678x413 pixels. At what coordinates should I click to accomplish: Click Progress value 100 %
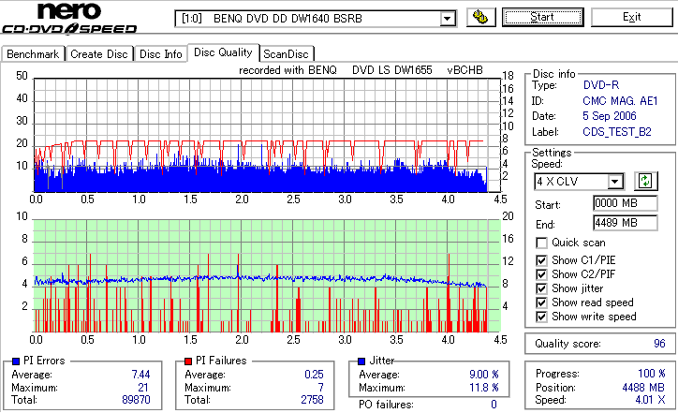tap(652, 374)
